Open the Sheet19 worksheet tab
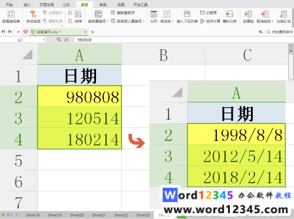 [x=55, y=215]
